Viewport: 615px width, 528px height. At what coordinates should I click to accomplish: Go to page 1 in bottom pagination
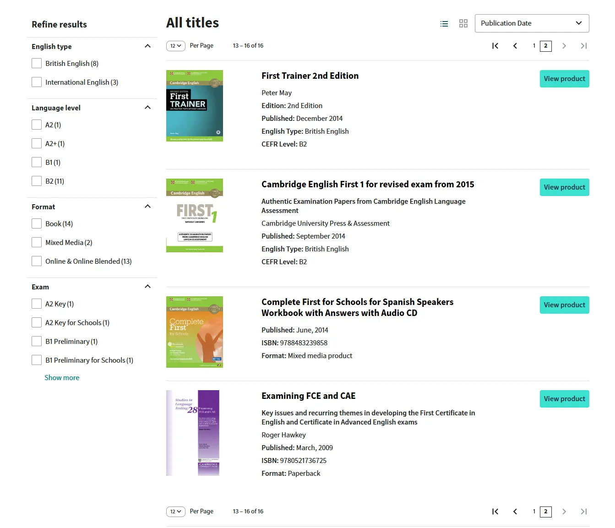click(x=534, y=512)
